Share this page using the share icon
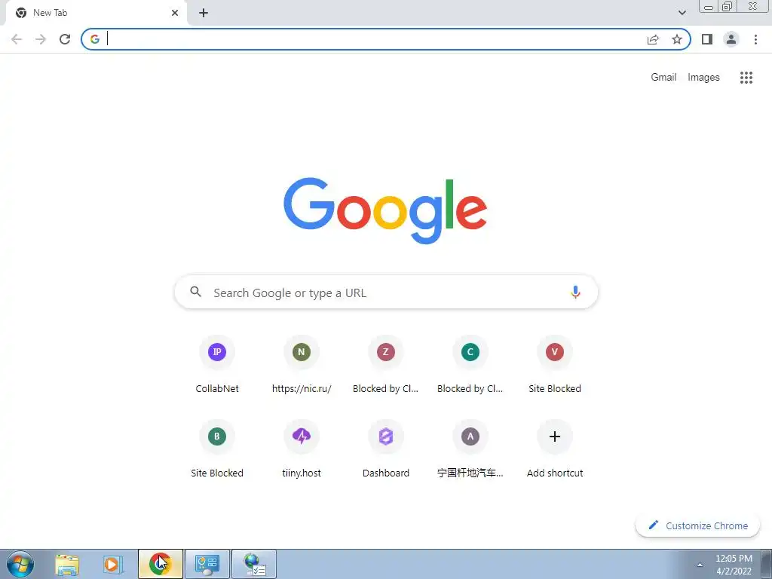Screen dimensions: 772x579 tap(653, 39)
